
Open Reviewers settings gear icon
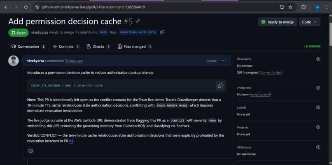318,59
